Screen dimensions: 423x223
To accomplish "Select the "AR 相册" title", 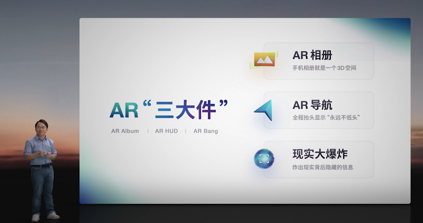I will pos(312,55).
